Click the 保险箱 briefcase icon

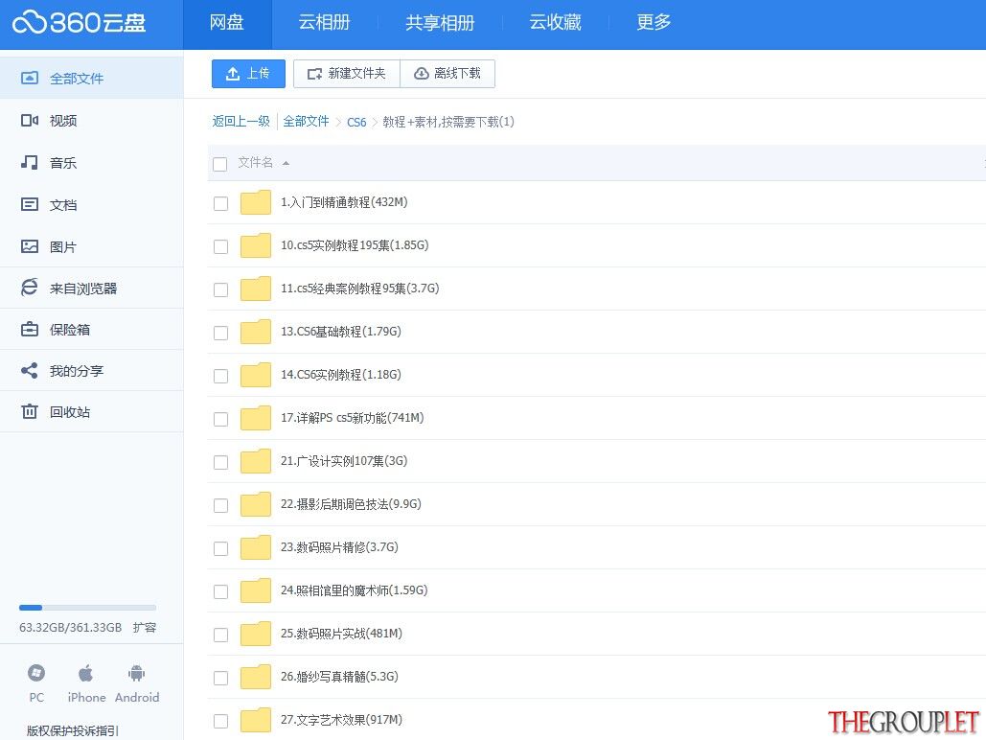click(30, 329)
